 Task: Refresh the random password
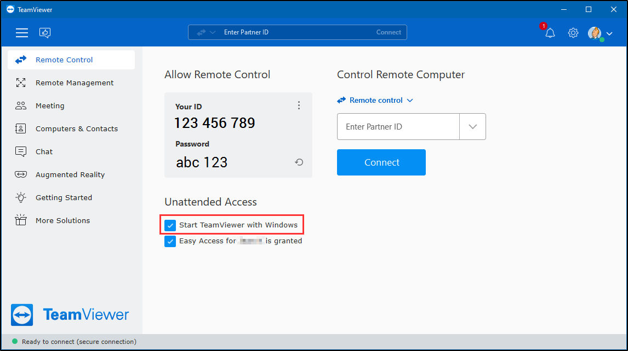click(299, 162)
